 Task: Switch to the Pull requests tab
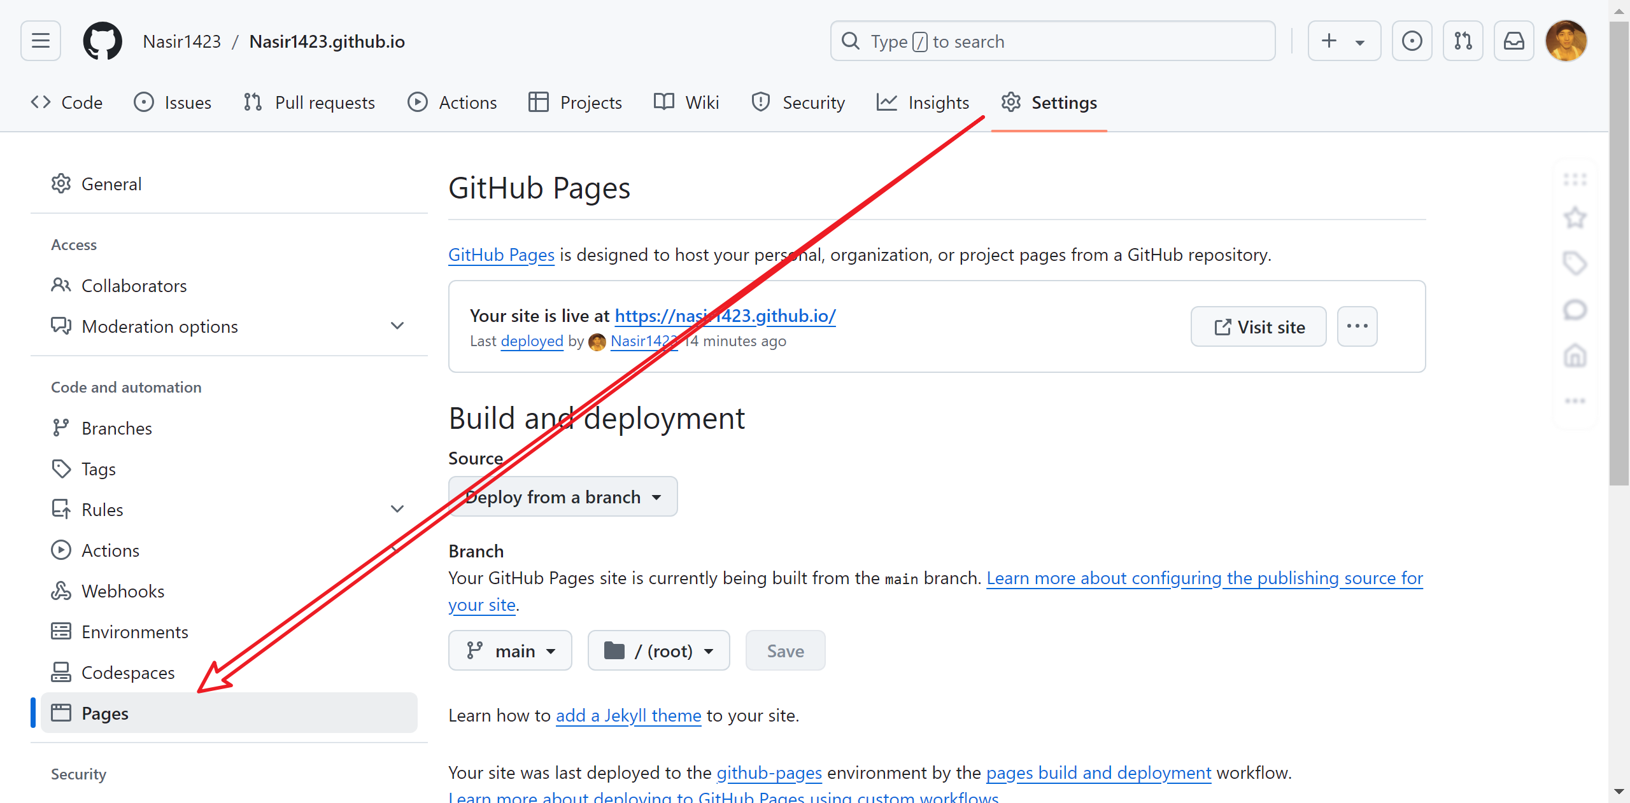309,102
